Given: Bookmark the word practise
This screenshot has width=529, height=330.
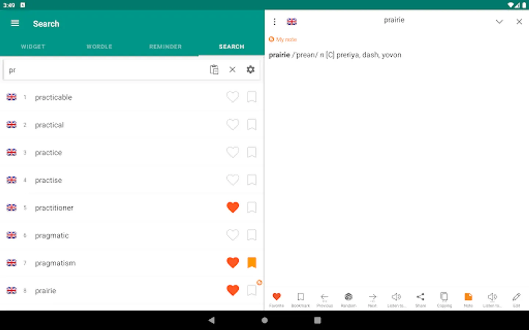Looking at the screenshot, I should tap(252, 180).
